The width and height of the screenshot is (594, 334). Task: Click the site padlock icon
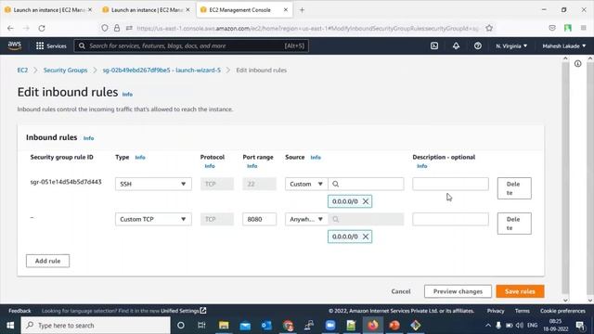pyautogui.click(x=117, y=28)
